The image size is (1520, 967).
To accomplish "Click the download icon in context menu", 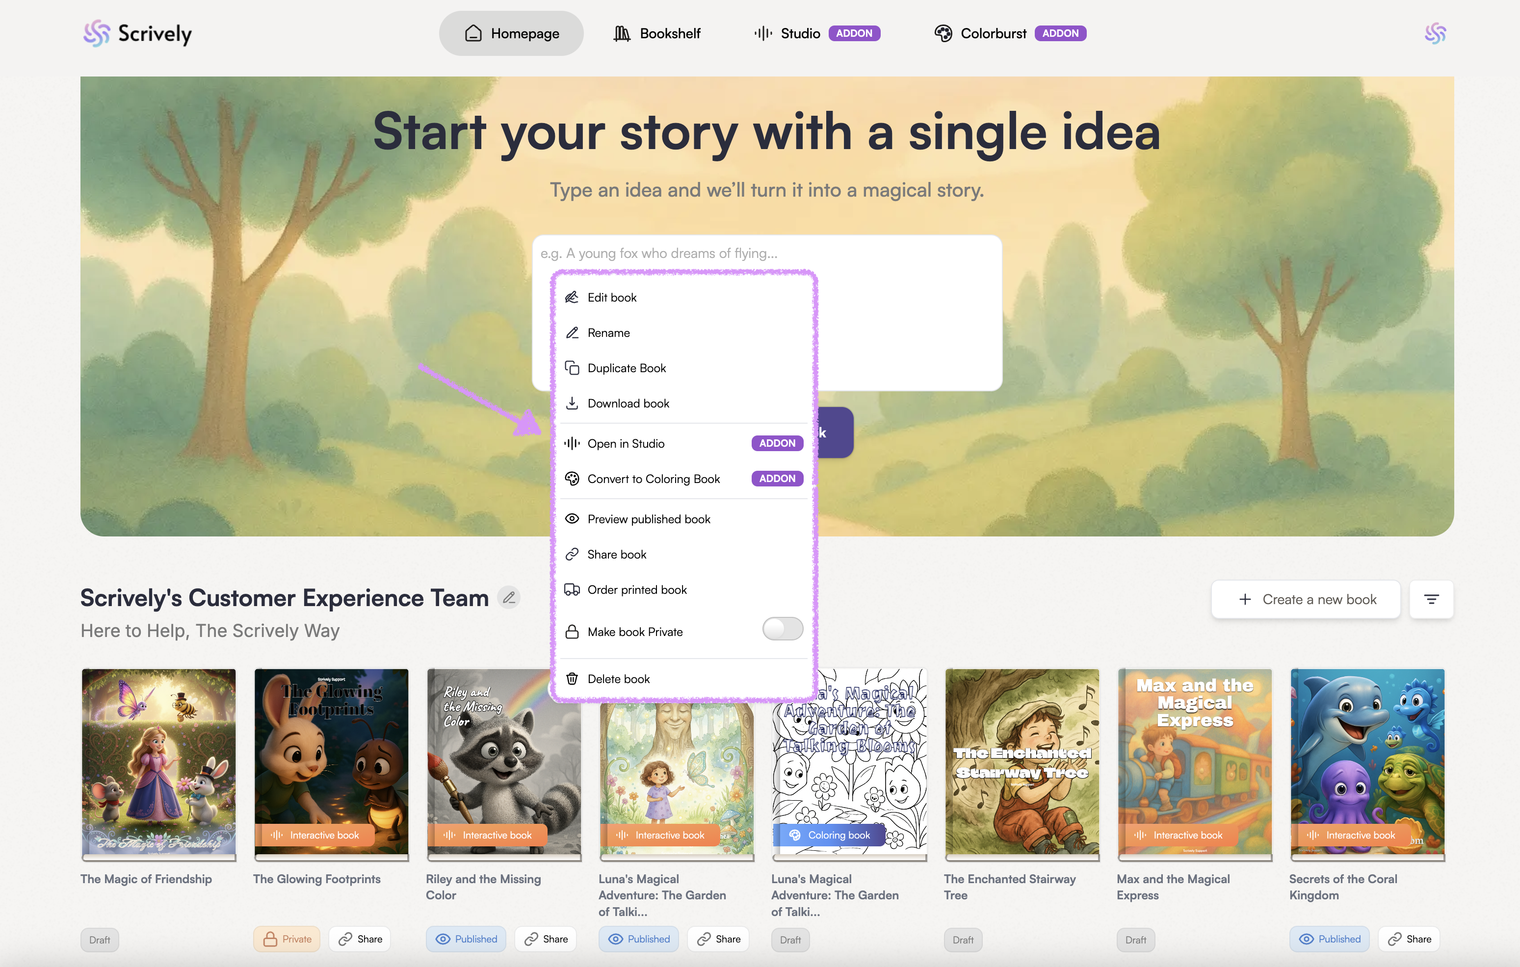I will (x=572, y=403).
